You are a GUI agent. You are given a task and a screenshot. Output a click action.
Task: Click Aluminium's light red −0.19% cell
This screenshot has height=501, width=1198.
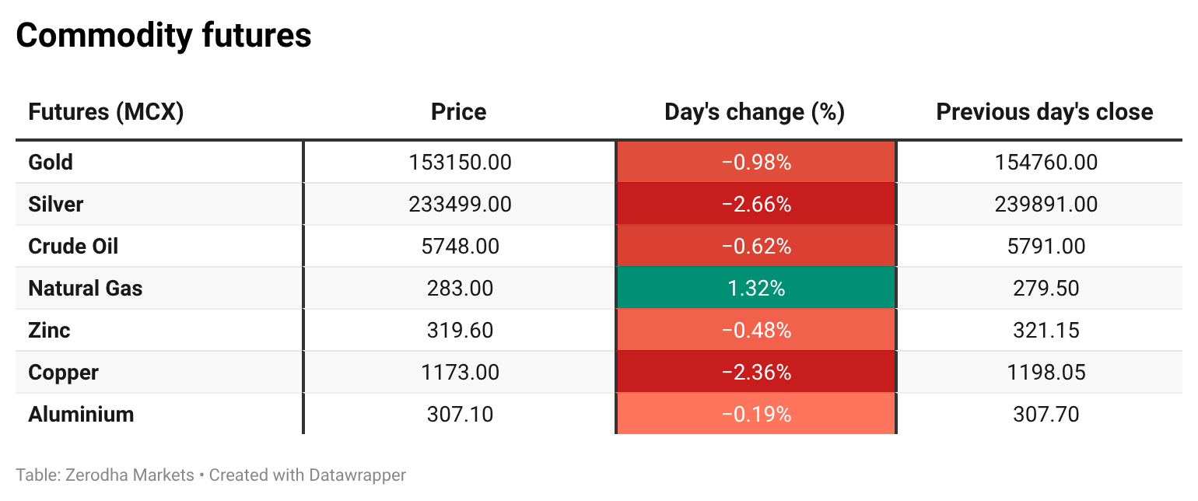tap(756, 415)
